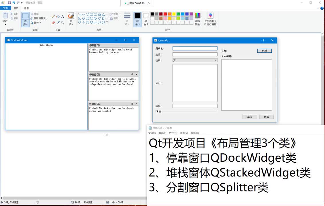Choose the Line shape
This screenshot has width=325, height=206.
[80, 15]
